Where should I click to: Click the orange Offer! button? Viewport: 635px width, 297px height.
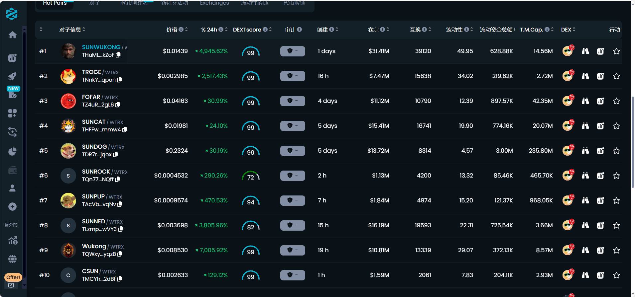[13, 277]
